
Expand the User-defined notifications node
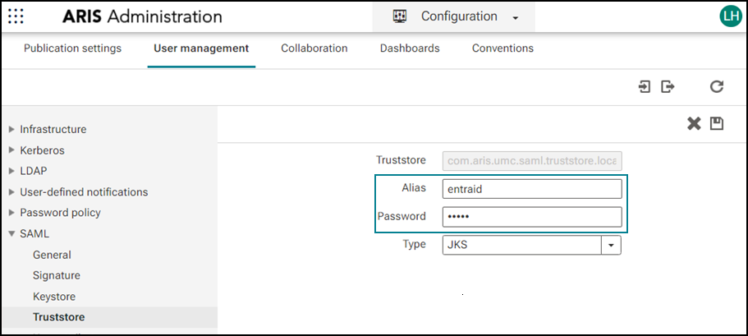[x=12, y=192]
